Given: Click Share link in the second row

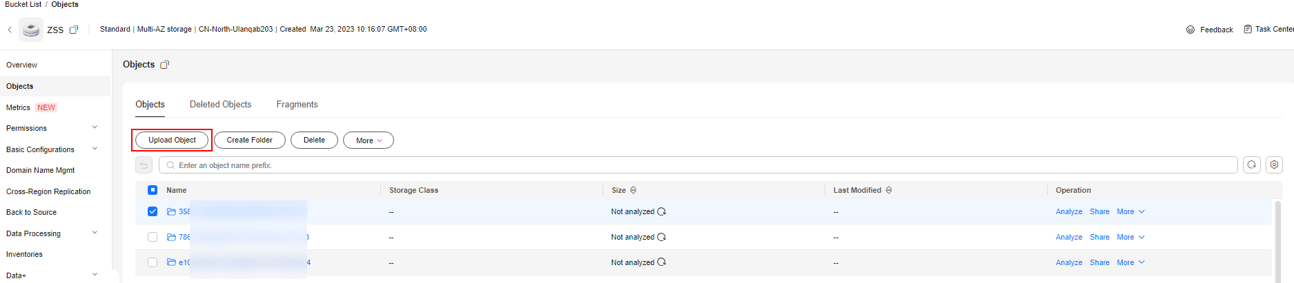Looking at the screenshot, I should [1099, 238].
